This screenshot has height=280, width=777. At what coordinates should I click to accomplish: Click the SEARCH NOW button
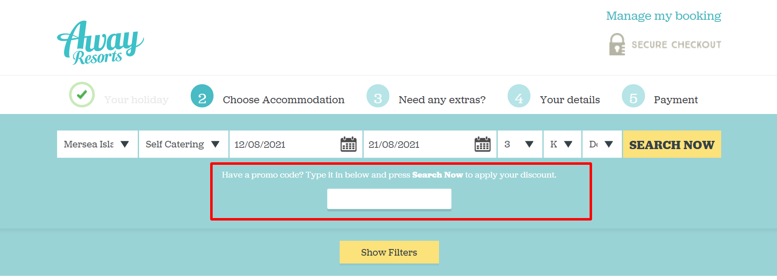672,144
